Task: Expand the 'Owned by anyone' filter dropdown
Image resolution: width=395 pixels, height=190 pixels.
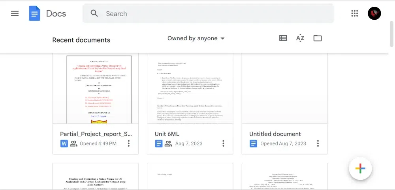Action: 196,38
